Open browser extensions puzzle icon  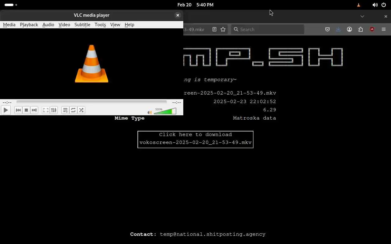[361, 29]
